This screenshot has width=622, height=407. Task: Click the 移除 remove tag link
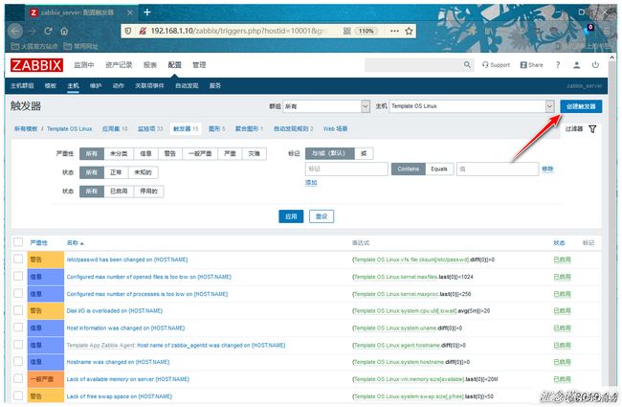click(x=547, y=170)
